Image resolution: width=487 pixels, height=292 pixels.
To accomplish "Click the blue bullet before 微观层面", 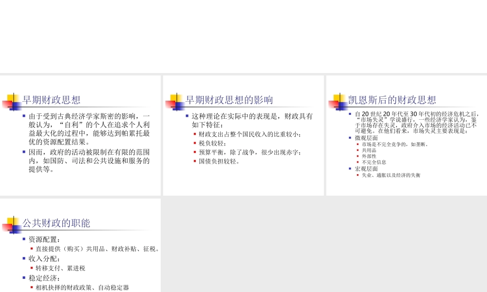I will click(351, 137).
